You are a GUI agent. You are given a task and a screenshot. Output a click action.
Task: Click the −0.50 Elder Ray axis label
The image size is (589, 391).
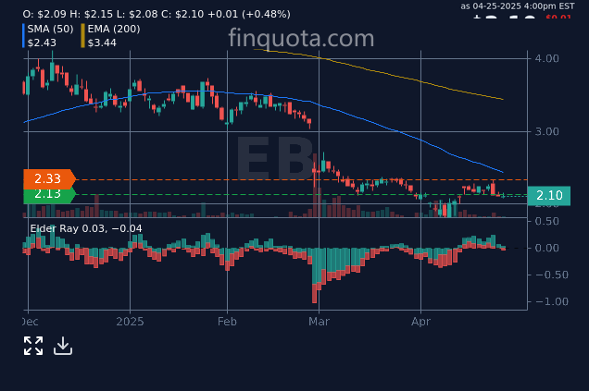(x=551, y=275)
